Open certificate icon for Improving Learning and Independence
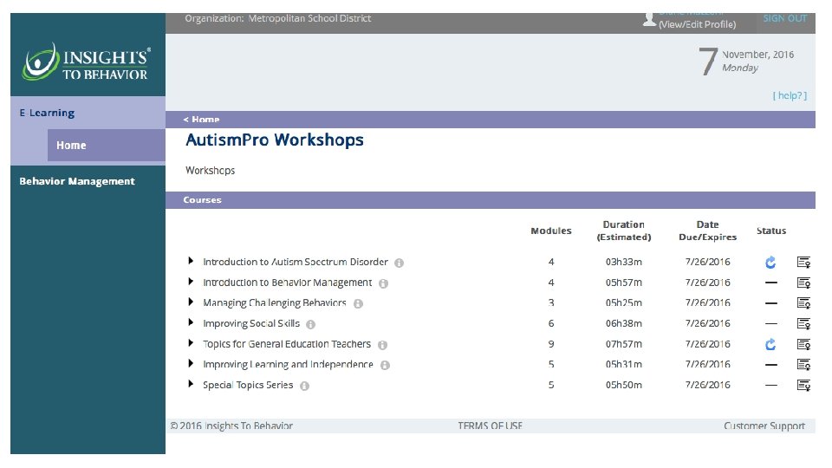This screenshot has height=468, width=832. [x=804, y=365]
